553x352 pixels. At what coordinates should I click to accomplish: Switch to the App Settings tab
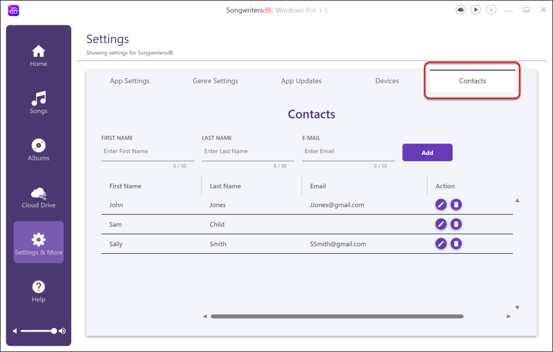click(x=130, y=81)
